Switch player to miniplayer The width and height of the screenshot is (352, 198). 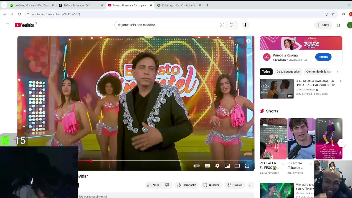pyautogui.click(x=227, y=166)
